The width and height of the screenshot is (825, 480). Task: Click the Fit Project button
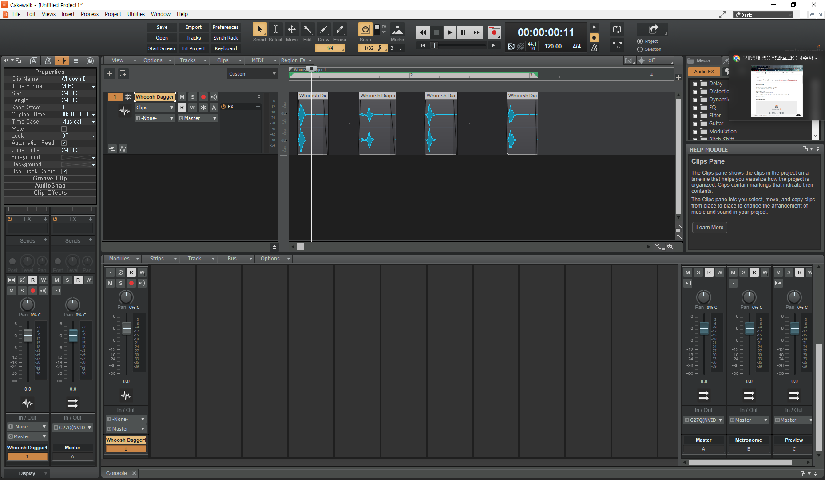pos(194,48)
